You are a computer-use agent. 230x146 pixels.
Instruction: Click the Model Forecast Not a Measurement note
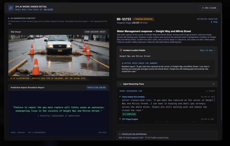coord(28,133)
